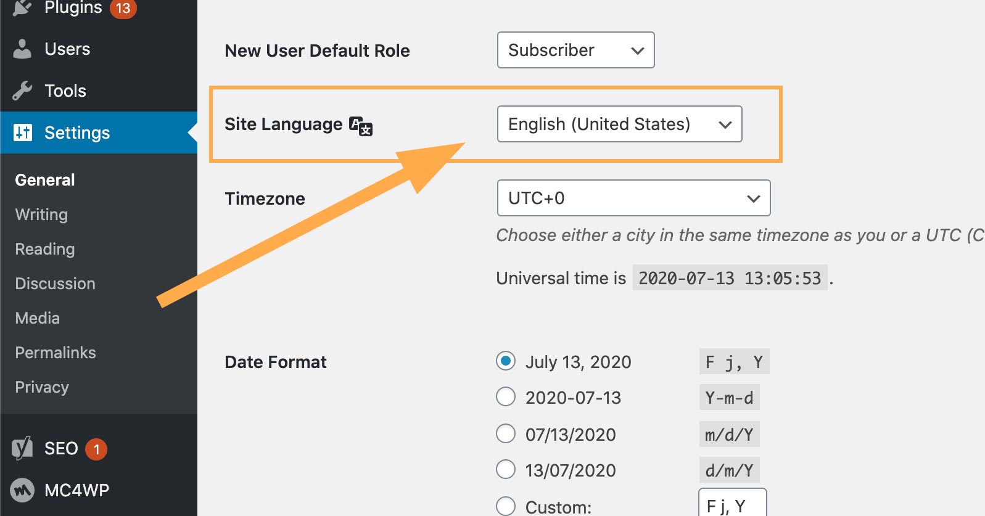The height and width of the screenshot is (516, 985).
Task: Click the 'Y-m-d' format code
Action: tap(729, 398)
